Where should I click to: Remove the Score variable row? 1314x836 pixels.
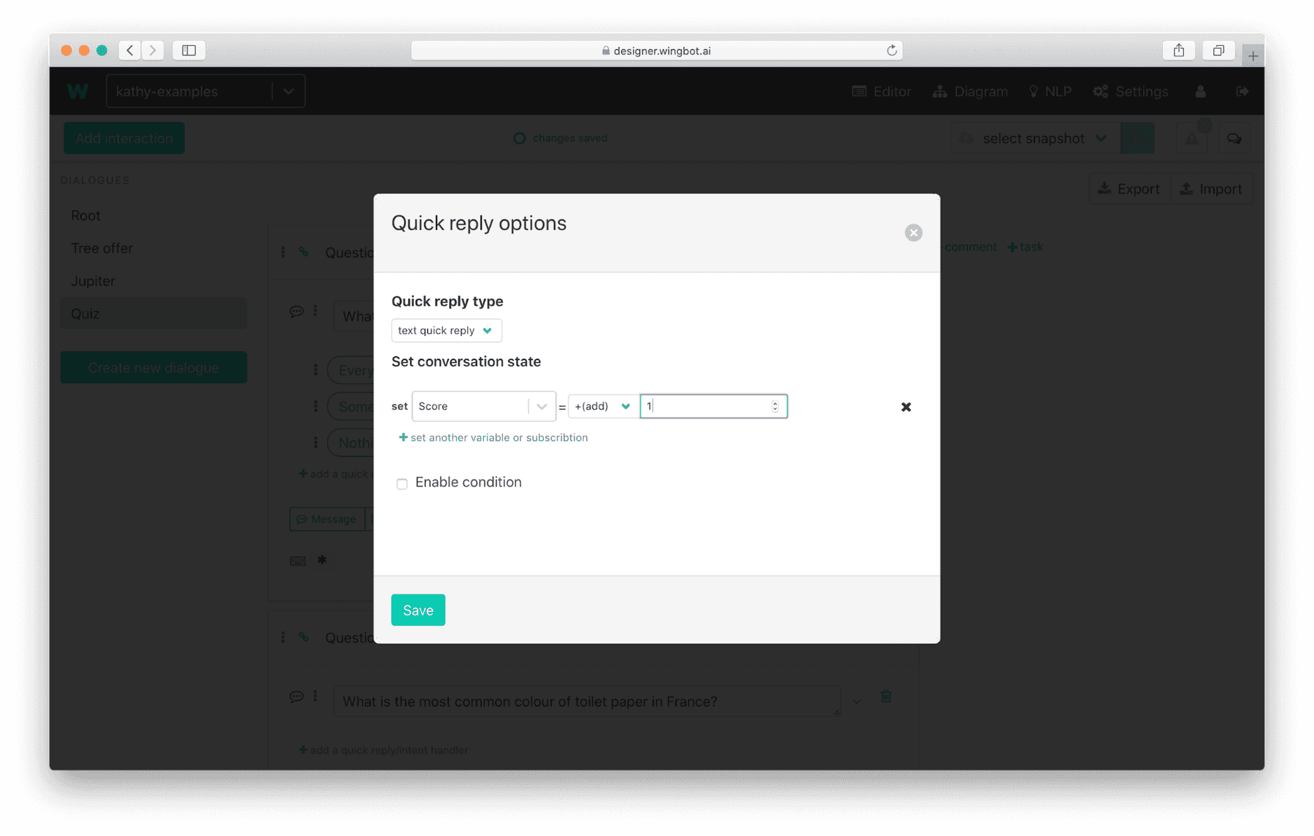[x=906, y=407]
